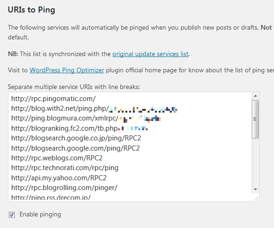The width and height of the screenshot is (274, 228).
Task: Click the blogsearch.google.co.jp line
Action: point(76,138)
